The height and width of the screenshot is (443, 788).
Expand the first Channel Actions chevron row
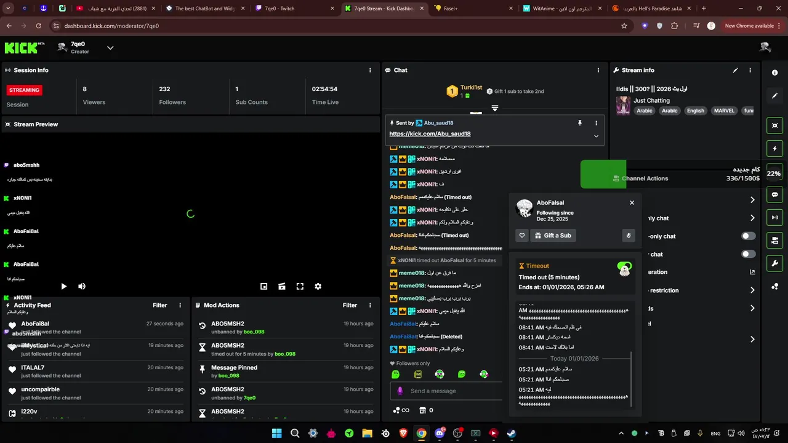752,200
